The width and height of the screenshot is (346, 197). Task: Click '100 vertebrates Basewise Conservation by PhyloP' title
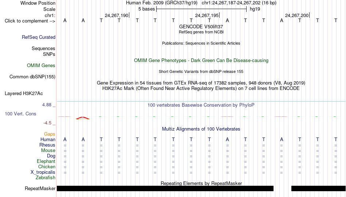[201, 105]
